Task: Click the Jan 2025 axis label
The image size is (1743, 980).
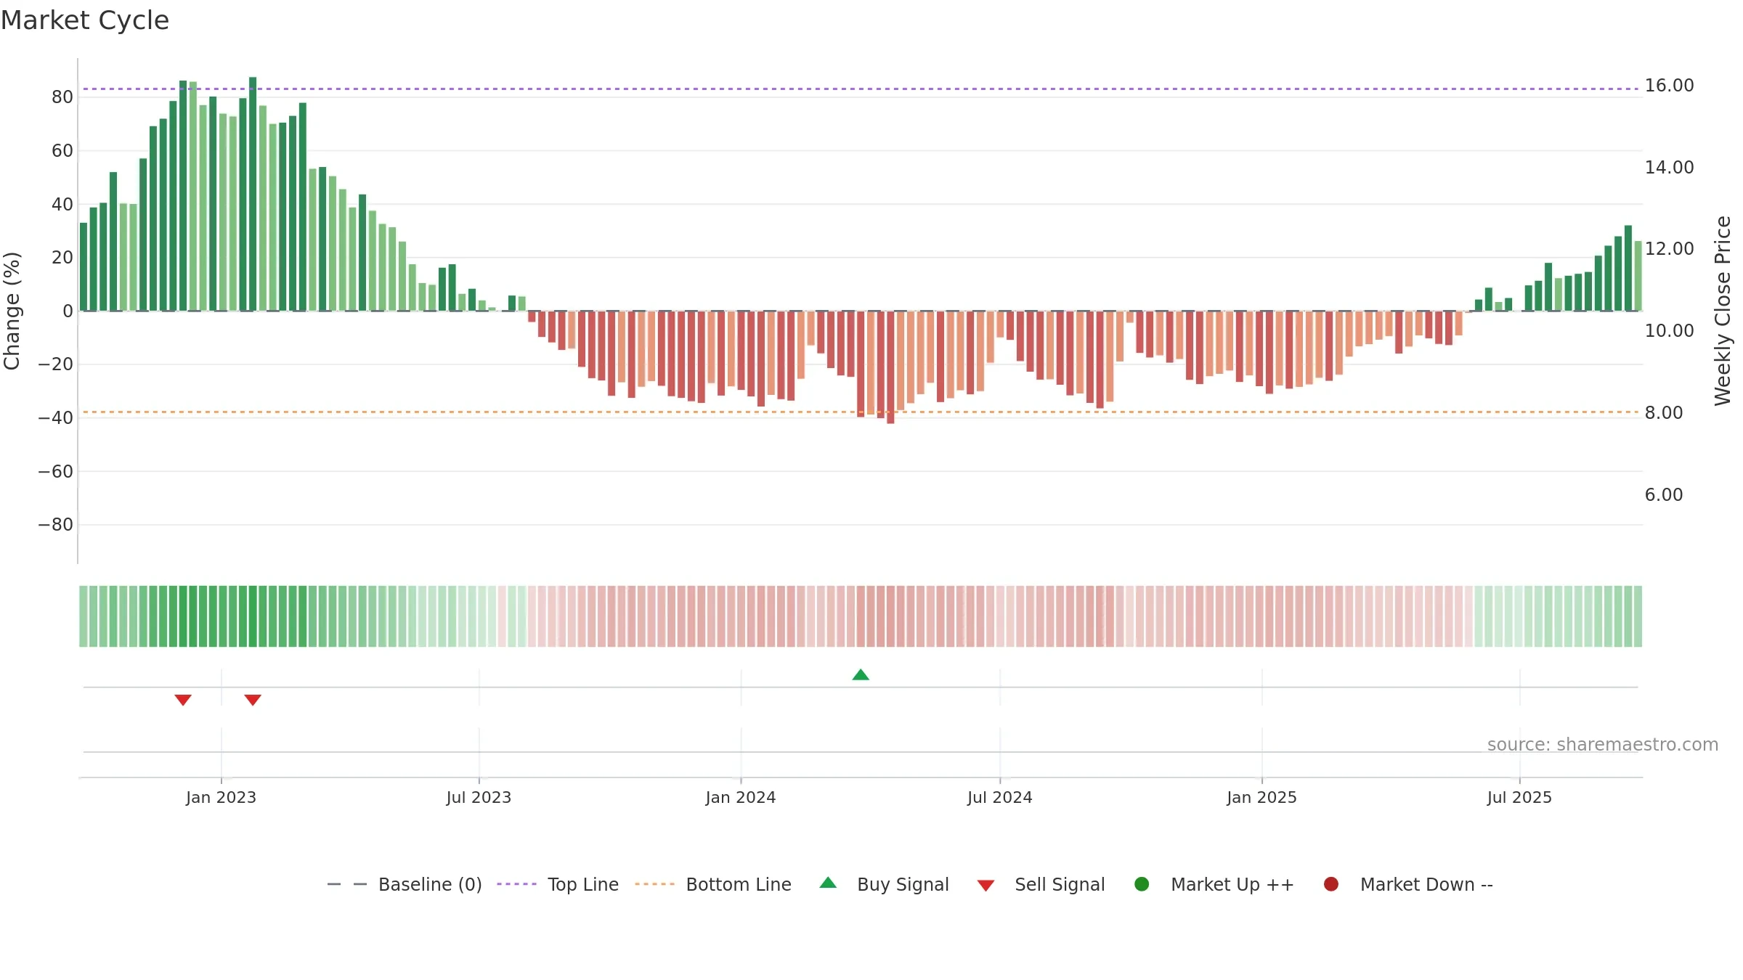Action: (1261, 798)
